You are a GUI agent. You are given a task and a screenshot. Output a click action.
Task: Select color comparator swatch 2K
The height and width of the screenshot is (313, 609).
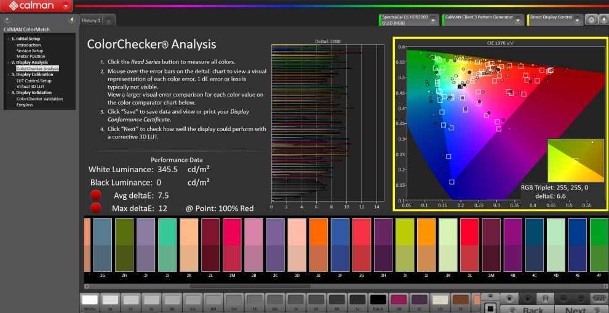(189, 245)
